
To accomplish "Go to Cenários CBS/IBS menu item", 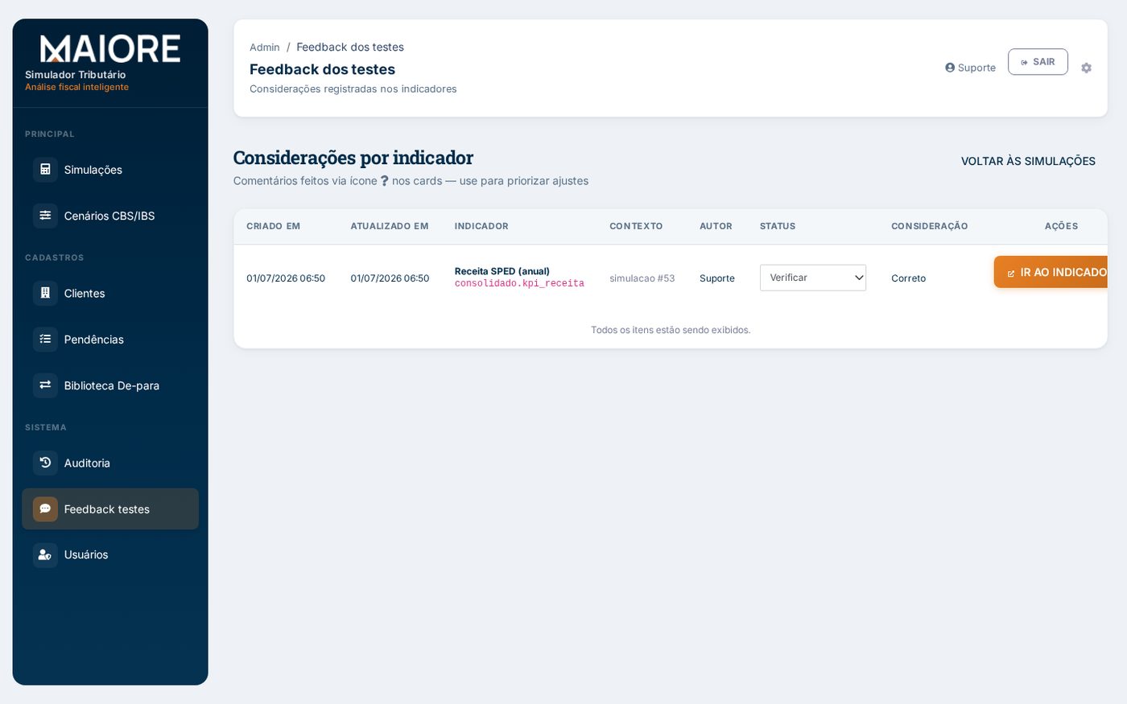I will [110, 216].
